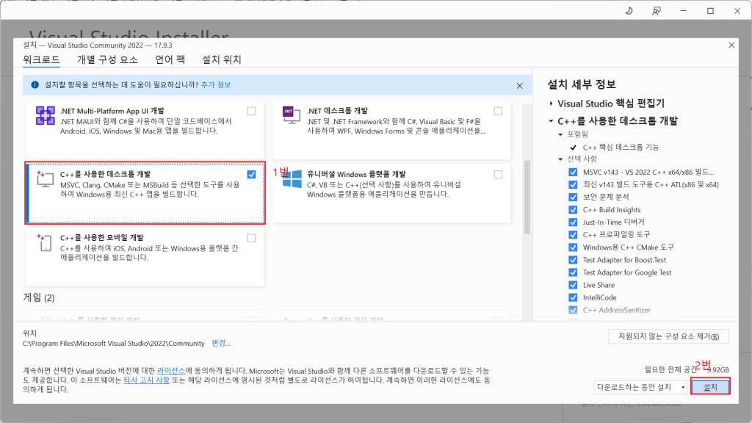Open the 타사 고지 사항 link

coord(147,380)
